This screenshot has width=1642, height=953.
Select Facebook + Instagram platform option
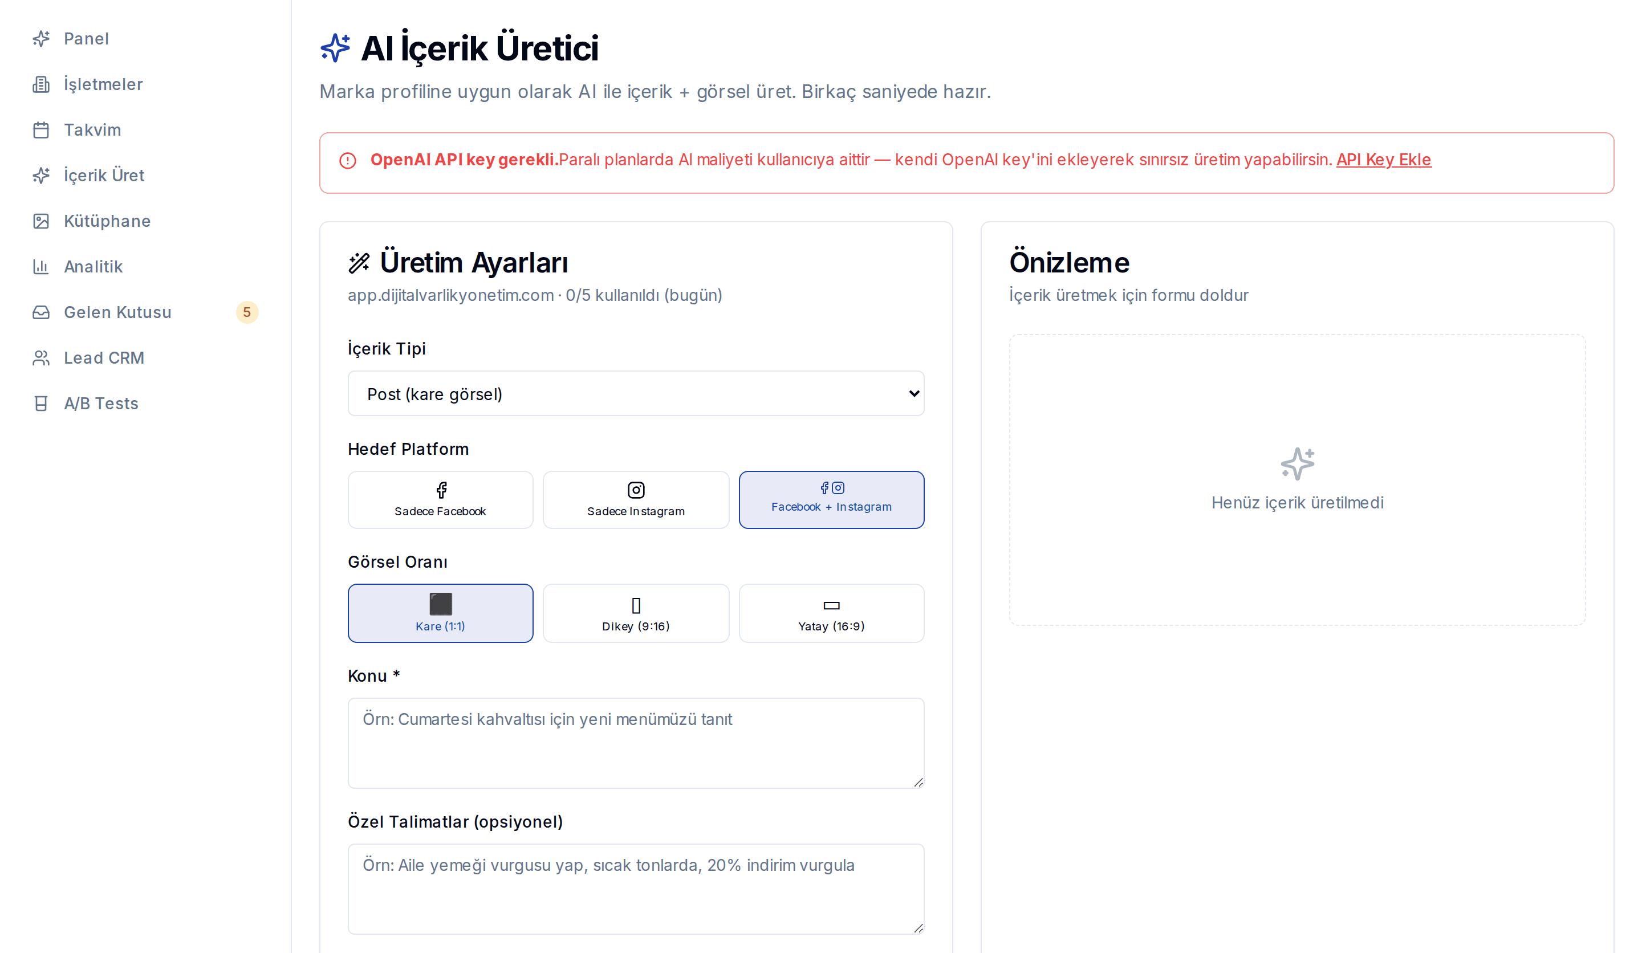pos(831,500)
